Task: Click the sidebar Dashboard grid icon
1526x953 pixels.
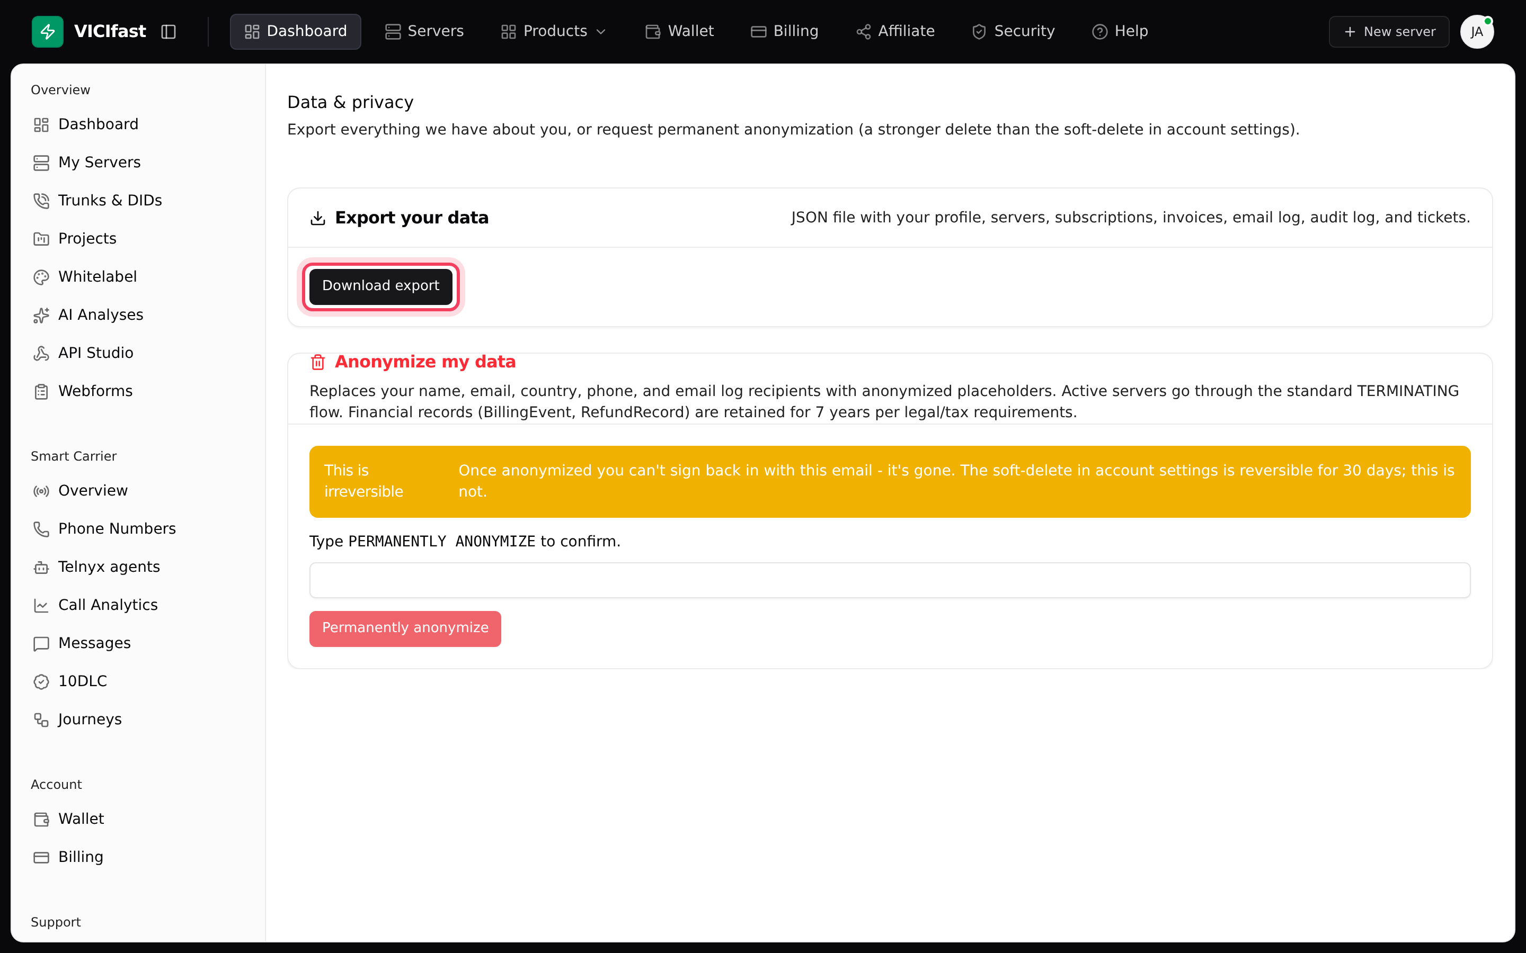Action: click(41, 125)
